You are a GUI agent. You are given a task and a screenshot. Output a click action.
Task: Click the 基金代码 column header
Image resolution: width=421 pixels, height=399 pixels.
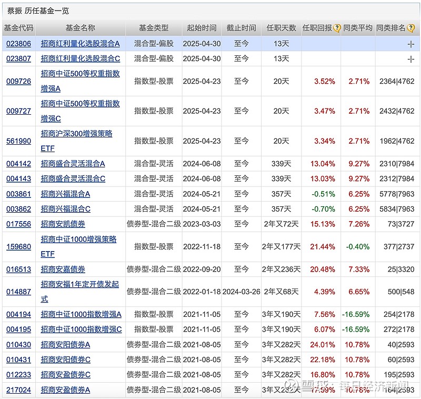coord(18,28)
